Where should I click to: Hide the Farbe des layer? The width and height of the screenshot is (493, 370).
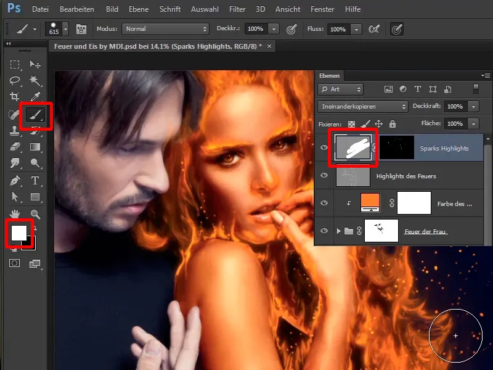coord(324,203)
